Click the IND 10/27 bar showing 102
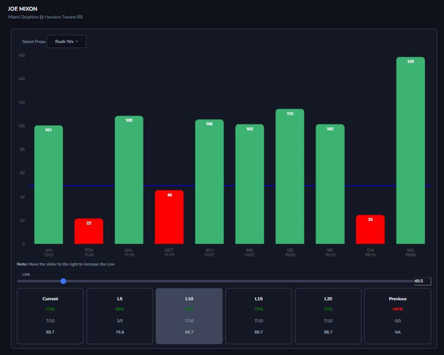This screenshot has height=355, width=444. coord(250,184)
